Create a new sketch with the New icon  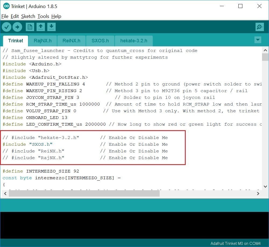point(30,27)
